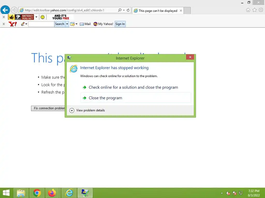265x198 pixels.
Task: Close the RatedByYou toolbar
Action: pos(4,17)
